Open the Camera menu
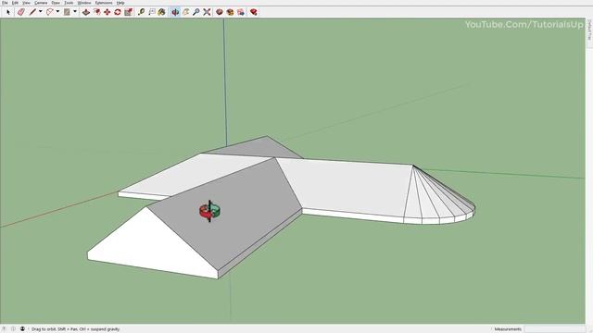Screen dimensions: 593x333 click(41, 3)
